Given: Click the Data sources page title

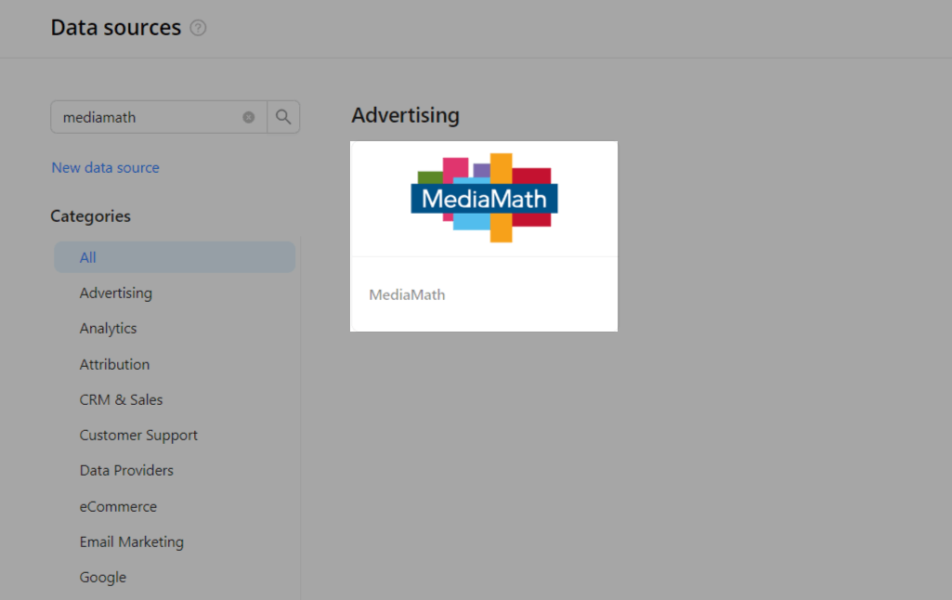Looking at the screenshot, I should pyautogui.click(x=116, y=28).
